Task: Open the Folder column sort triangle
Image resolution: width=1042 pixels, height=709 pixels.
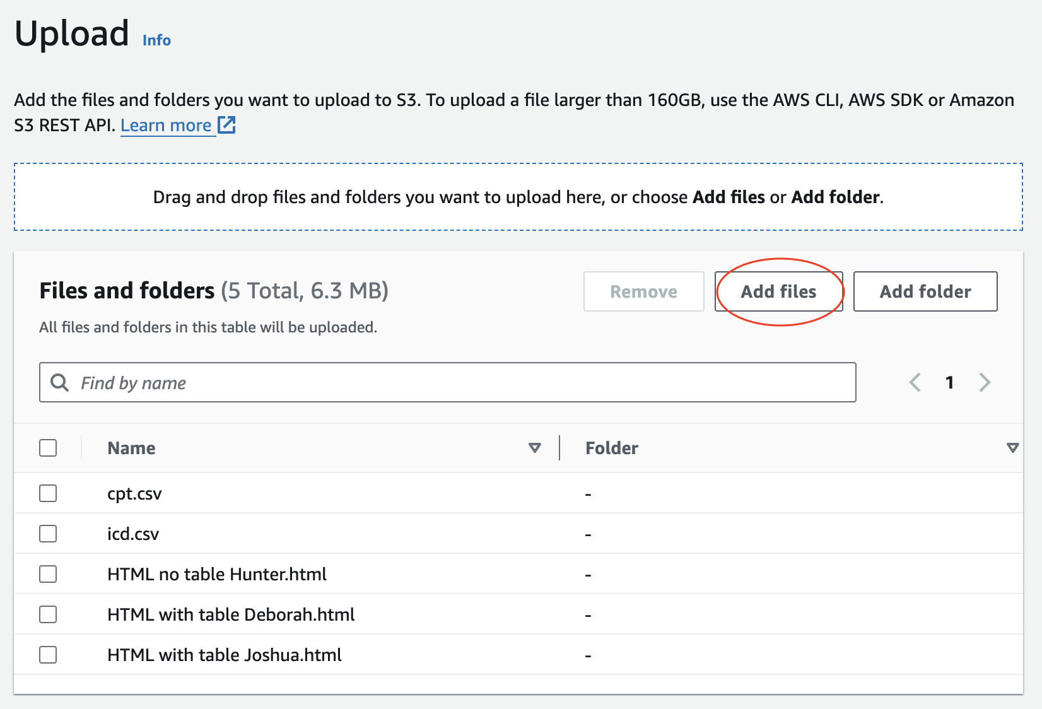Action: (x=1012, y=448)
